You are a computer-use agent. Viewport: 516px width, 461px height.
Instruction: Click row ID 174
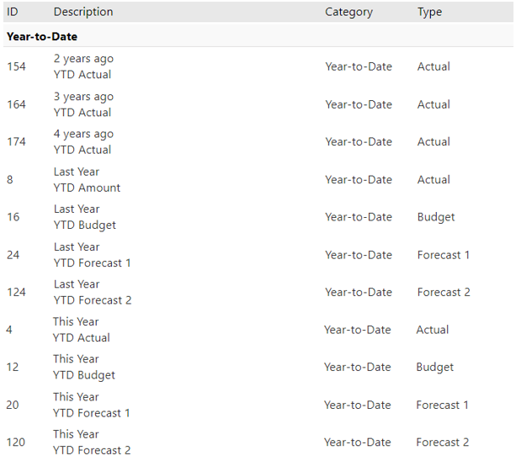point(16,141)
